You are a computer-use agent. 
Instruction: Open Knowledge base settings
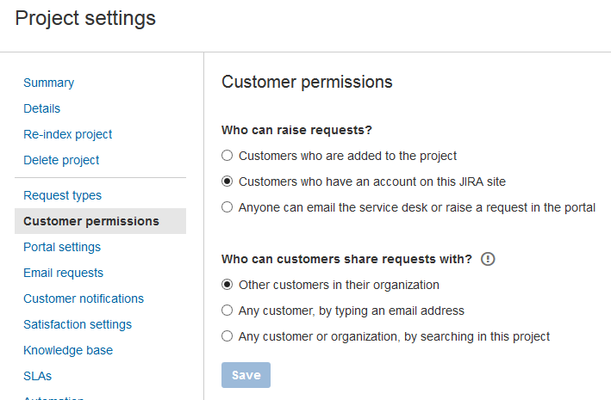(68, 350)
